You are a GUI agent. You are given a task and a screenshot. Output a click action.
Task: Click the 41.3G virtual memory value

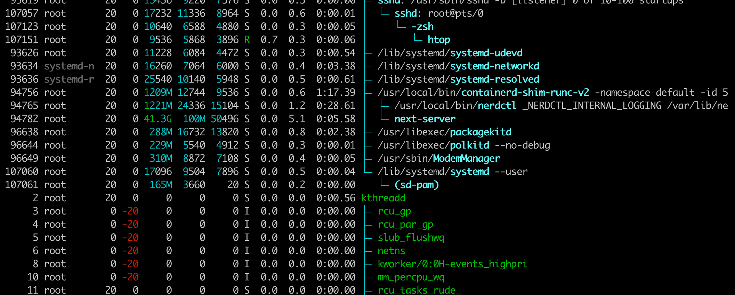click(x=158, y=119)
